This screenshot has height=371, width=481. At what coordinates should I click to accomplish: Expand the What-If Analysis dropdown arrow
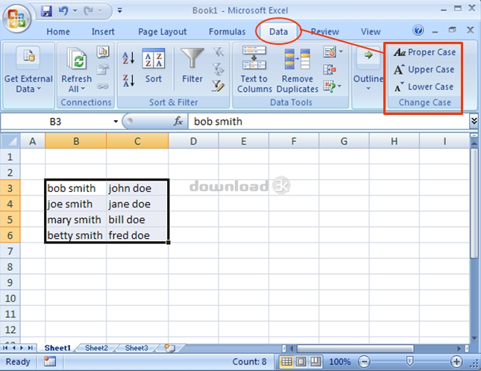point(339,87)
